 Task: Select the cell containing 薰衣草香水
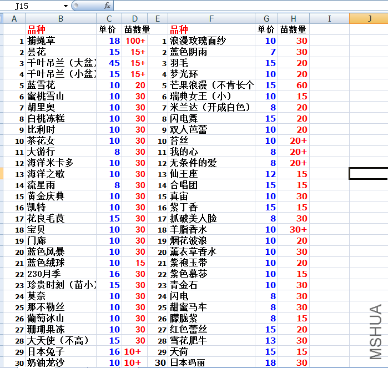211,251
